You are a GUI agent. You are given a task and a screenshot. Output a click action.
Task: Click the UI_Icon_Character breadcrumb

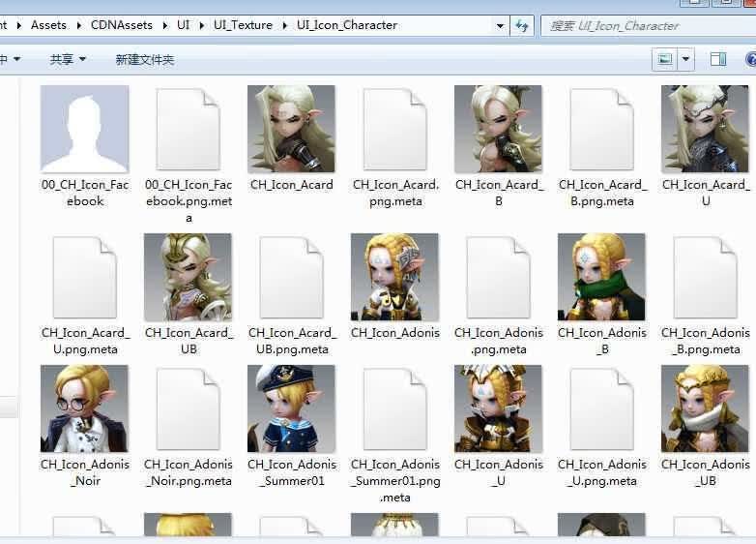click(347, 25)
